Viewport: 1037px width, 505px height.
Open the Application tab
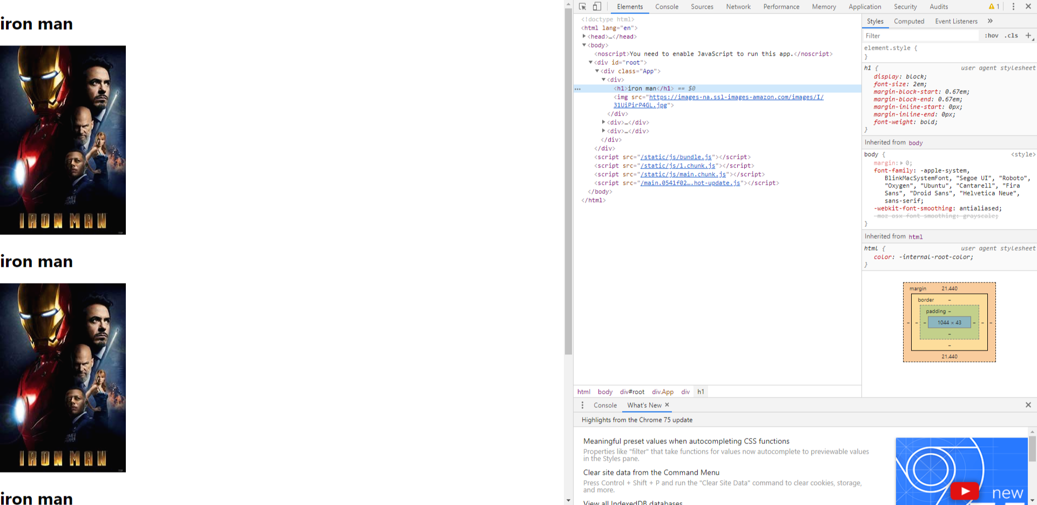coord(865,6)
